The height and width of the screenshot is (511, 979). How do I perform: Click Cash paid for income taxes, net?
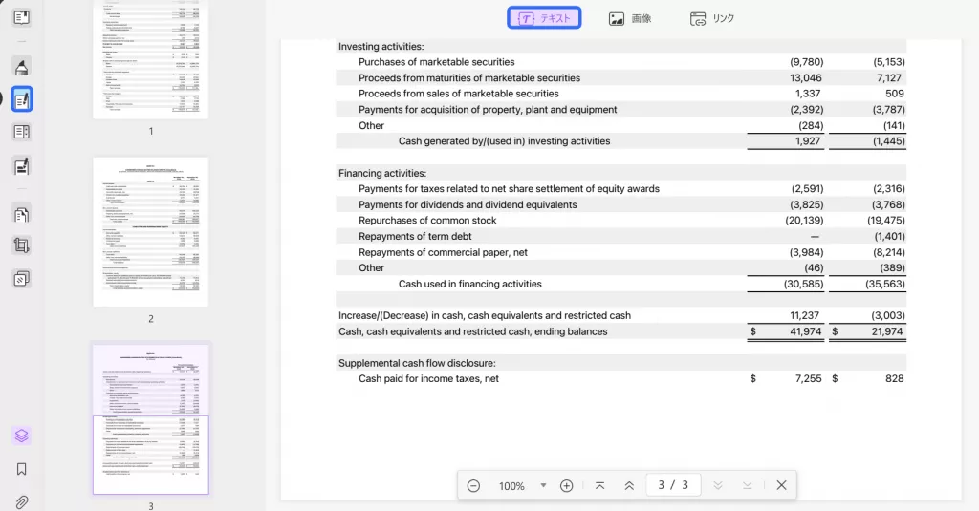428,379
